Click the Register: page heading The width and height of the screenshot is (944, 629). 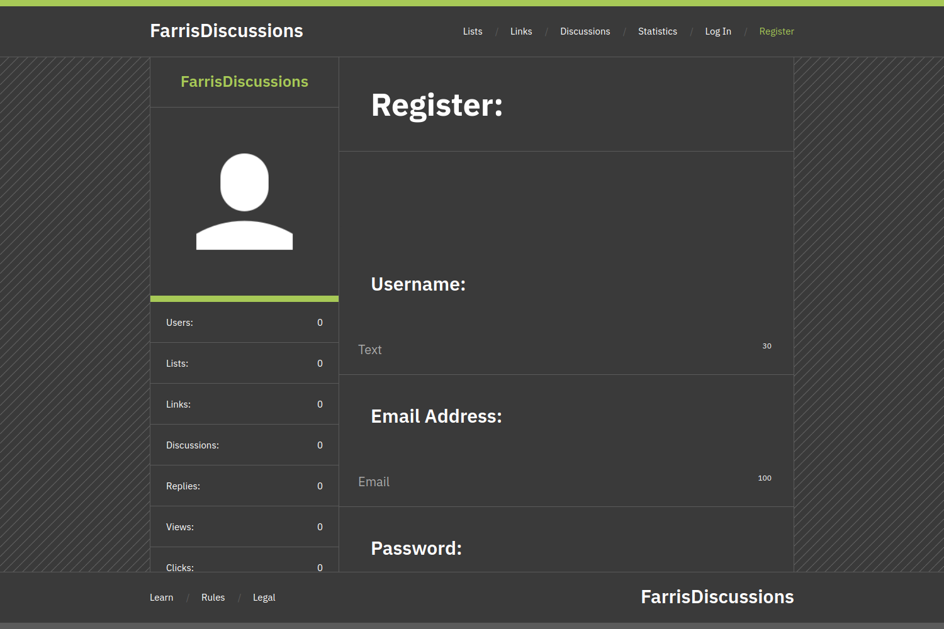point(437,105)
